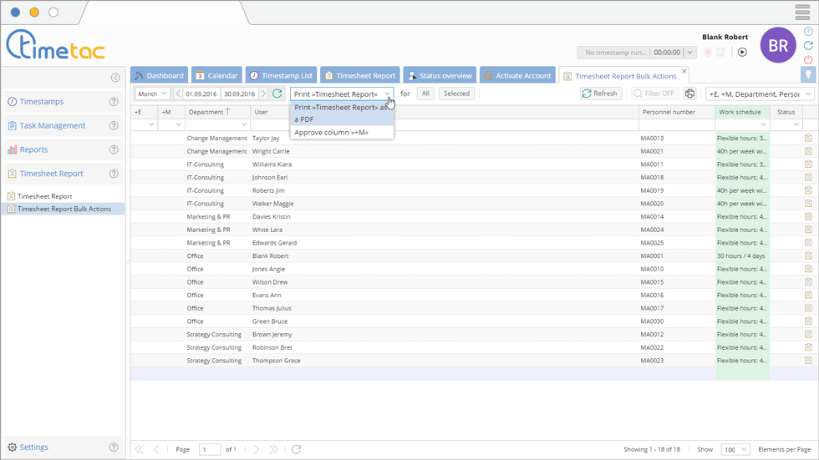This screenshot has width=819, height=460.
Task: Open Reports in the sidebar
Action: pyautogui.click(x=33, y=149)
